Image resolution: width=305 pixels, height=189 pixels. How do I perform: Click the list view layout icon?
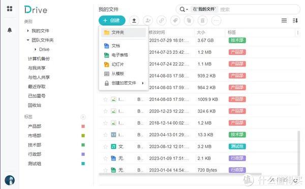point(284,21)
